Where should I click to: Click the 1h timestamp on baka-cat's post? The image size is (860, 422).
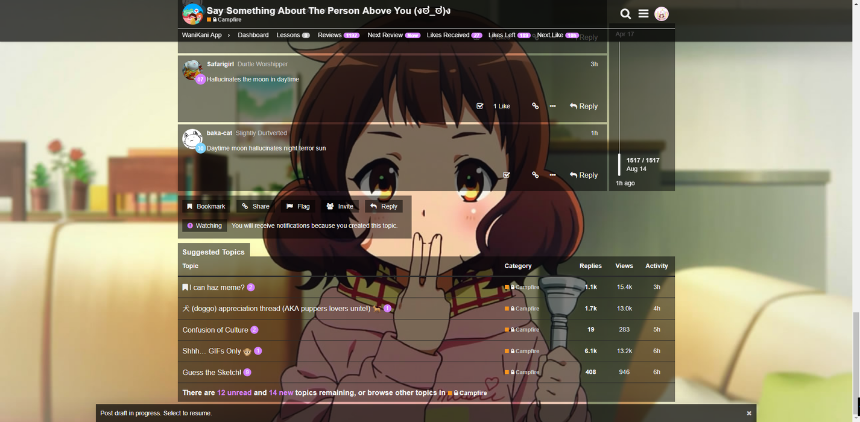pyautogui.click(x=594, y=133)
